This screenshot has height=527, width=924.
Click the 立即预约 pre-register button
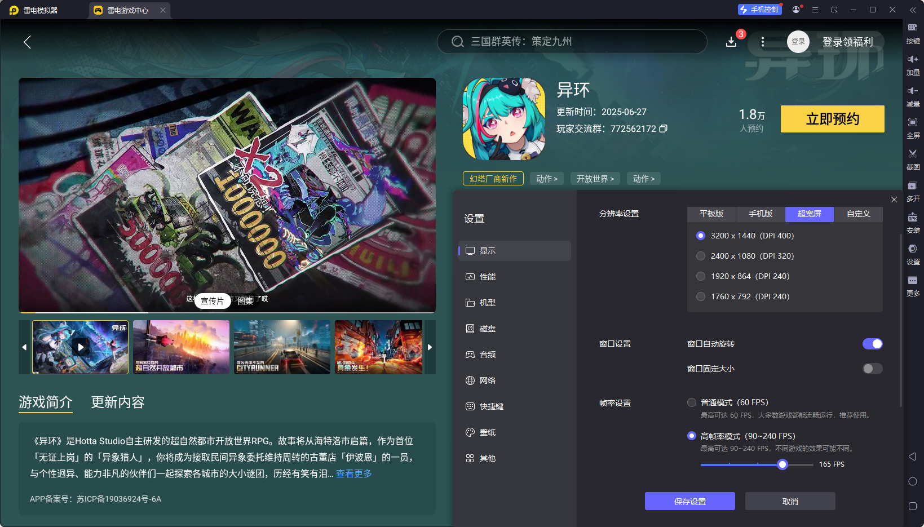(832, 119)
